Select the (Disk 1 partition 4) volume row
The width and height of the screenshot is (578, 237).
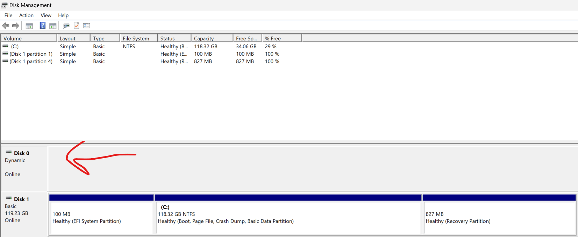[151, 61]
